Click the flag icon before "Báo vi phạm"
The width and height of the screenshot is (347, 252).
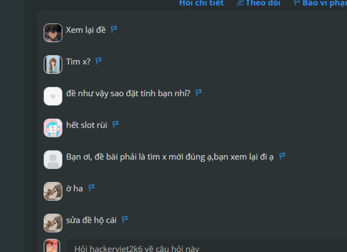point(297,3)
